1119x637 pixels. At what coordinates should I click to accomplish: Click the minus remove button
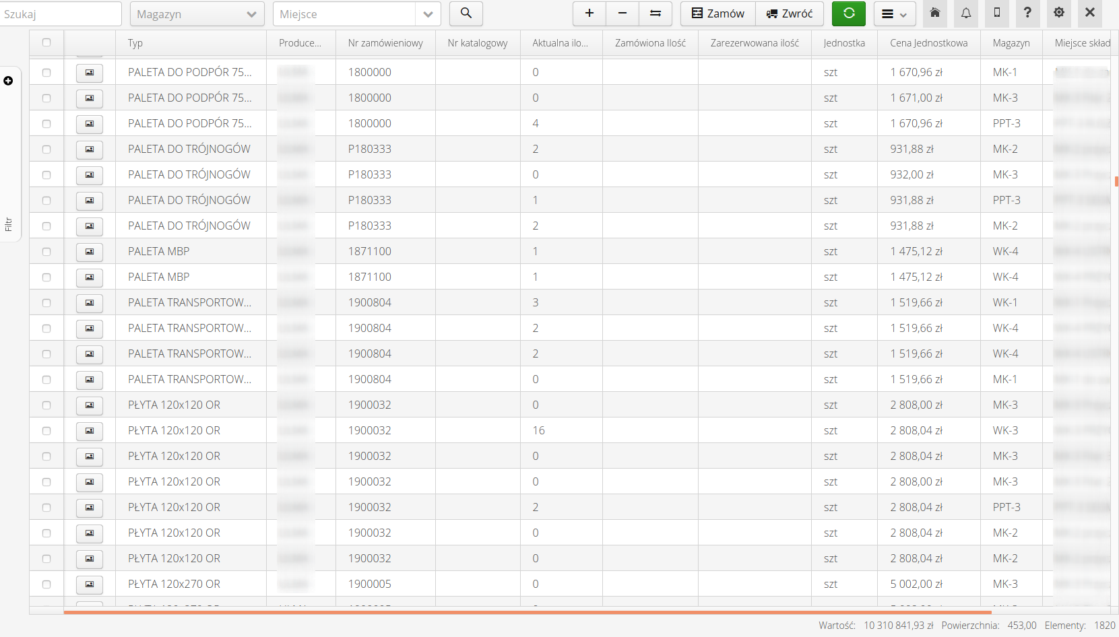(622, 13)
